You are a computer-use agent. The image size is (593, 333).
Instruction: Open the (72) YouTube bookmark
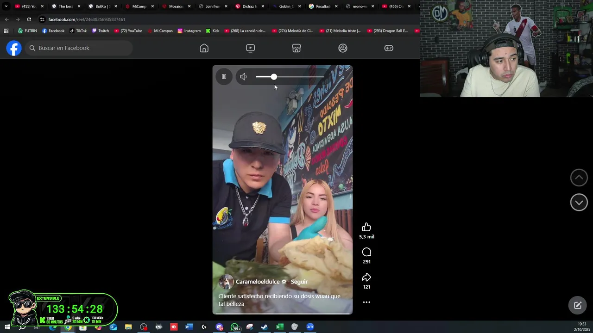click(x=128, y=31)
